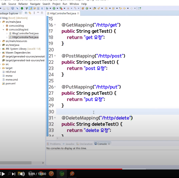179x178 pixels.
Task: Open the Source menu
Action: (x=12, y=4)
